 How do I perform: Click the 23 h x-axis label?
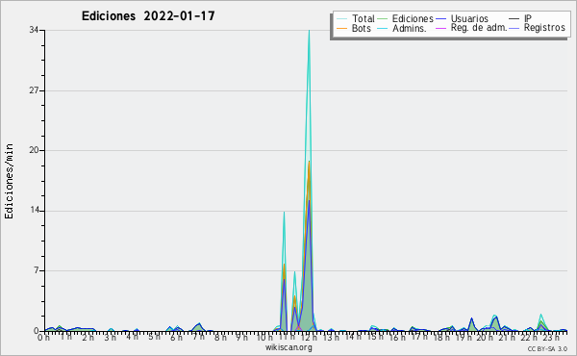click(551, 337)
